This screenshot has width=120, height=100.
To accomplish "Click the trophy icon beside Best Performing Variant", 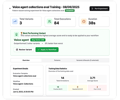I will tap(21, 33).
